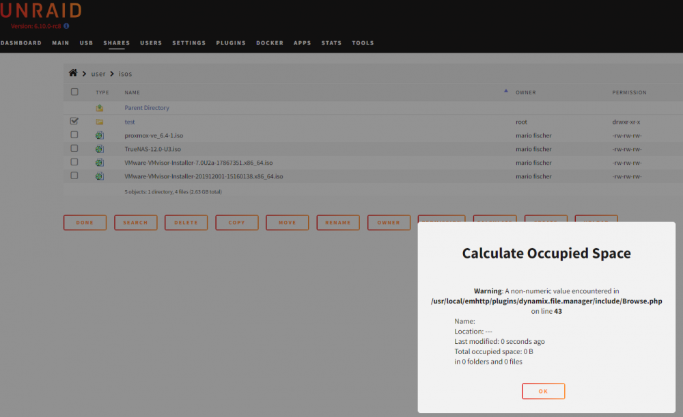This screenshot has height=417, width=683.
Task: Open the Users tab
Action: click(151, 43)
